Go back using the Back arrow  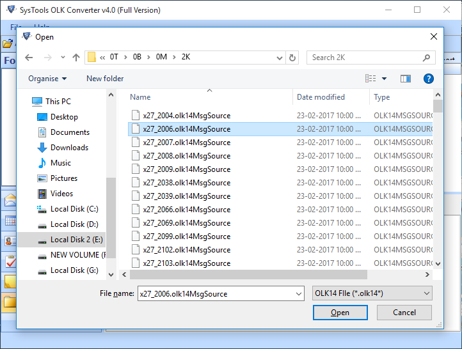29,58
